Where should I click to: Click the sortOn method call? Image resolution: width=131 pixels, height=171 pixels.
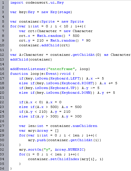[35, 150]
